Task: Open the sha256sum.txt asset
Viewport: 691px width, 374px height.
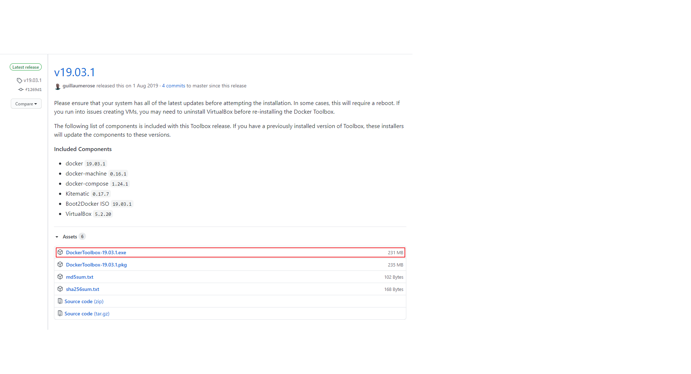Action: (x=82, y=289)
